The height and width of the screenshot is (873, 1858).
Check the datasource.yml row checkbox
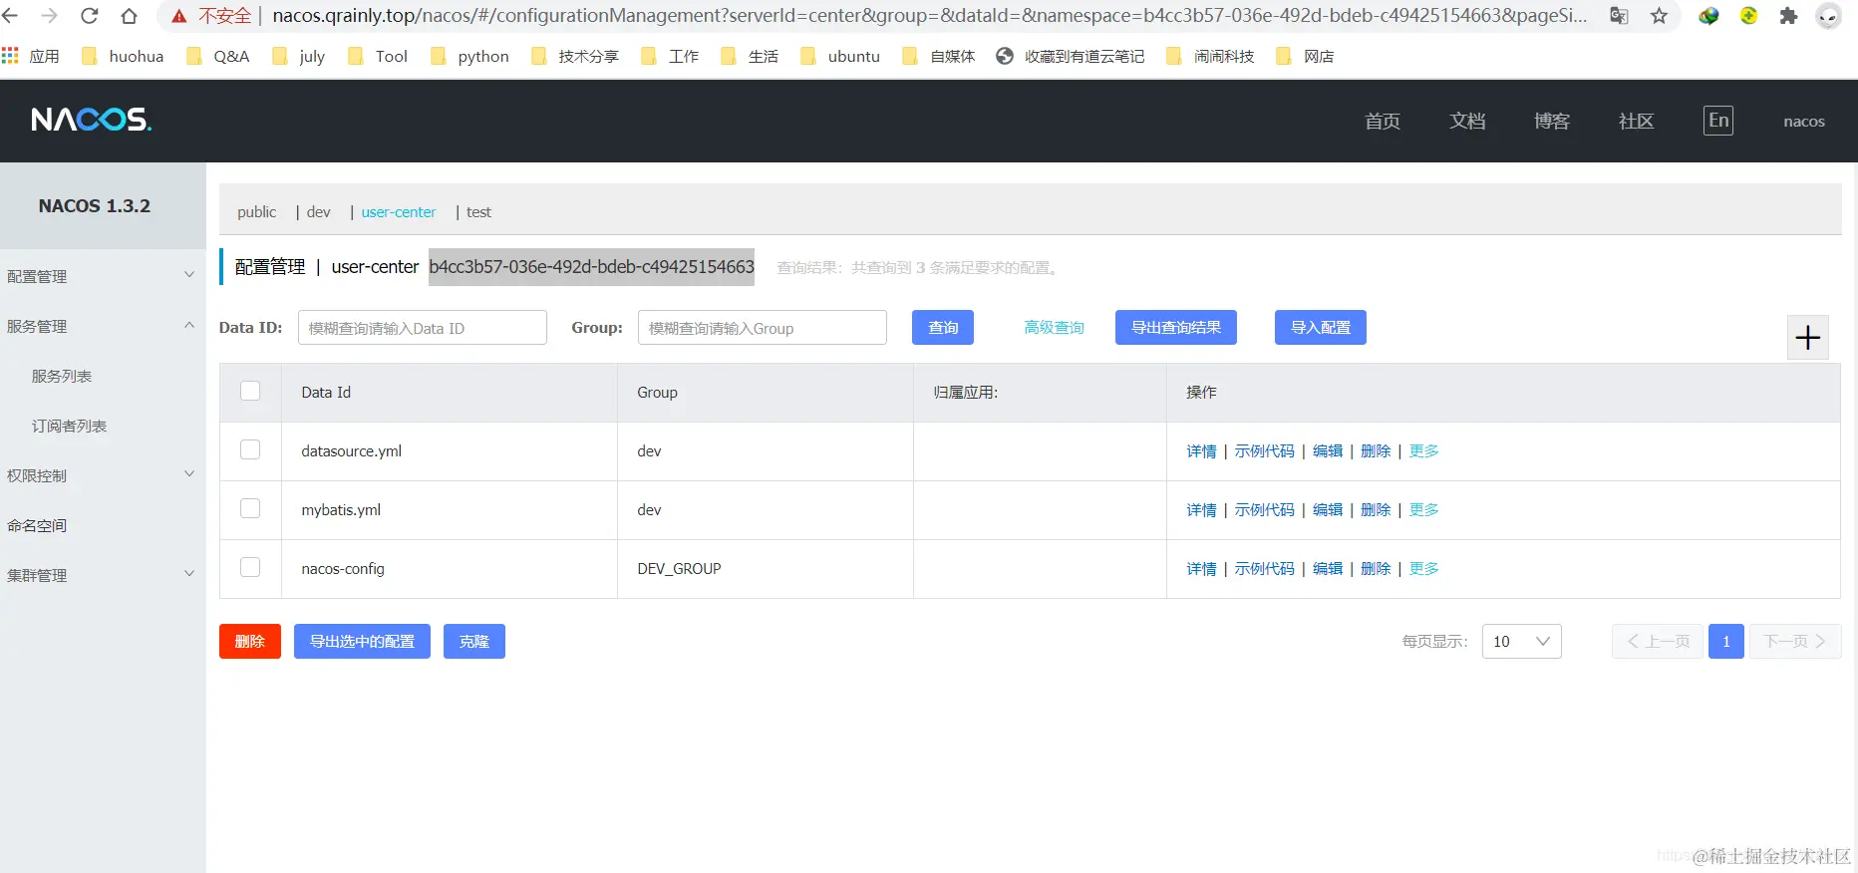pyautogui.click(x=250, y=449)
